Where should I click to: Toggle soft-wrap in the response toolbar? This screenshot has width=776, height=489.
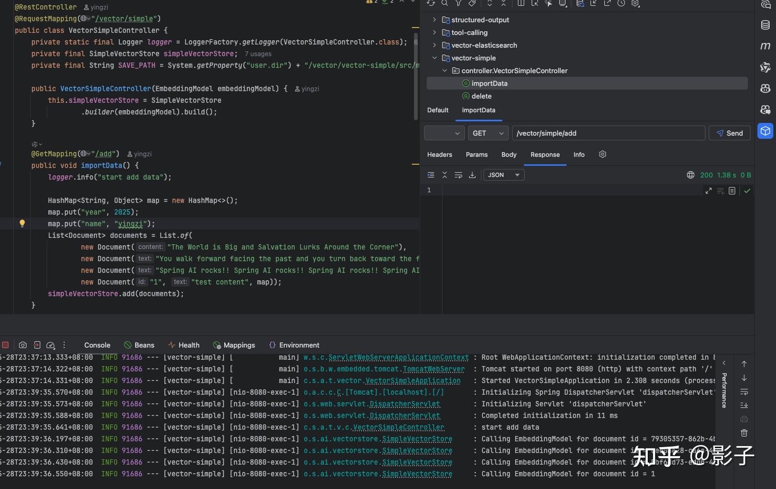coord(458,175)
